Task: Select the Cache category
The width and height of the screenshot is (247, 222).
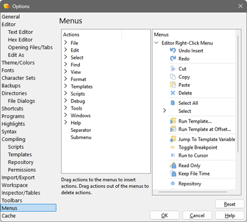Action: (9, 216)
